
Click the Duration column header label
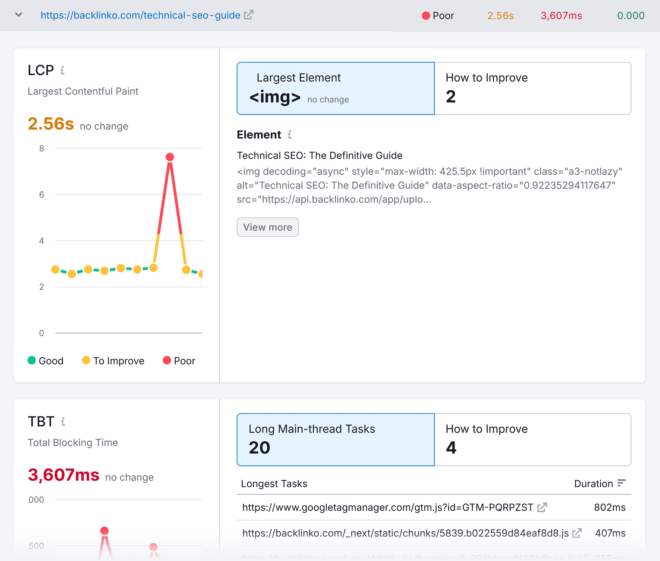pos(593,483)
